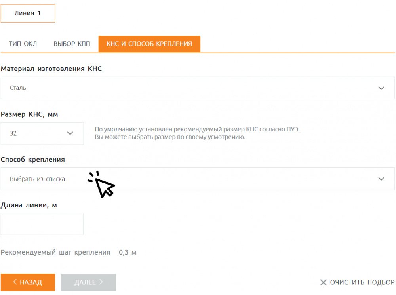Click the X icon beside ОЧИСТИТЬ ПОДБОР

(323, 283)
